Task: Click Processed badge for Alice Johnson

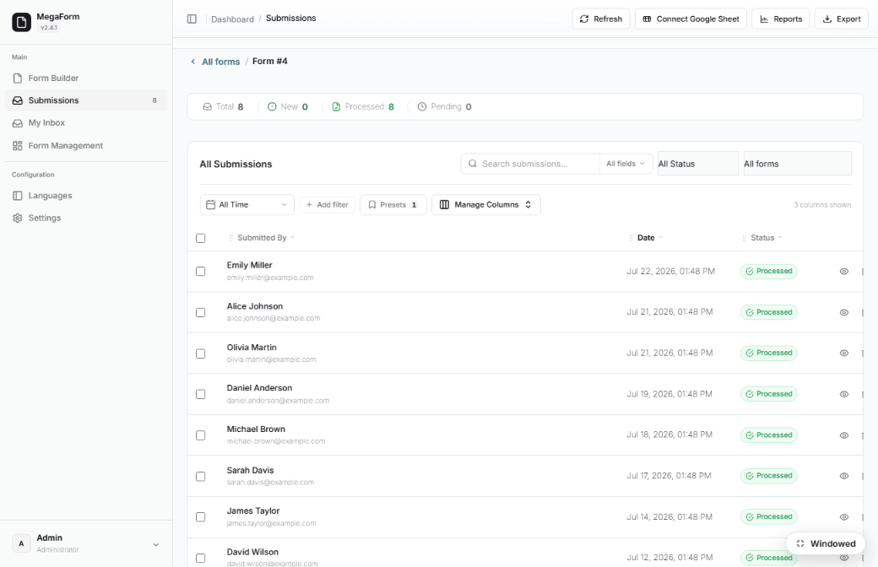Action: click(x=769, y=312)
